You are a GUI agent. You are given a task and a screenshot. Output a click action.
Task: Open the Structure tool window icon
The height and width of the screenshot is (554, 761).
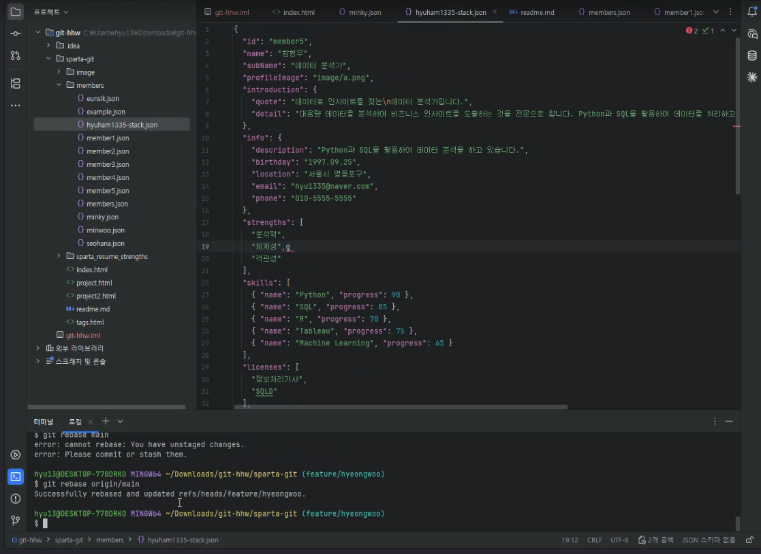[16, 84]
